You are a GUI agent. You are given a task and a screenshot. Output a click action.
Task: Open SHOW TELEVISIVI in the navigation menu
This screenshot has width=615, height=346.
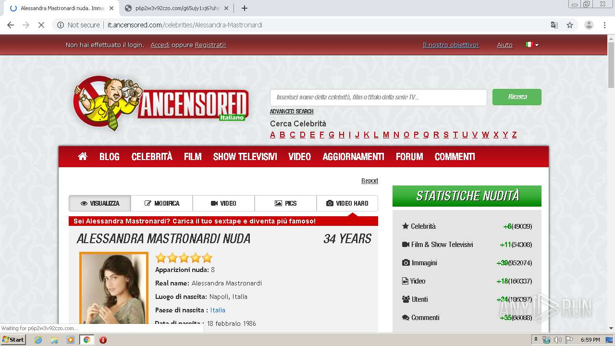tap(245, 157)
